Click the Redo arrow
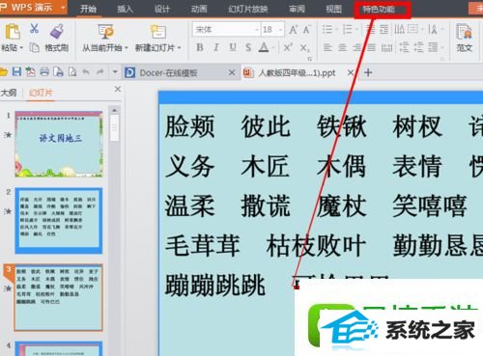This screenshot has width=483, height=356. pyautogui.click(x=100, y=71)
